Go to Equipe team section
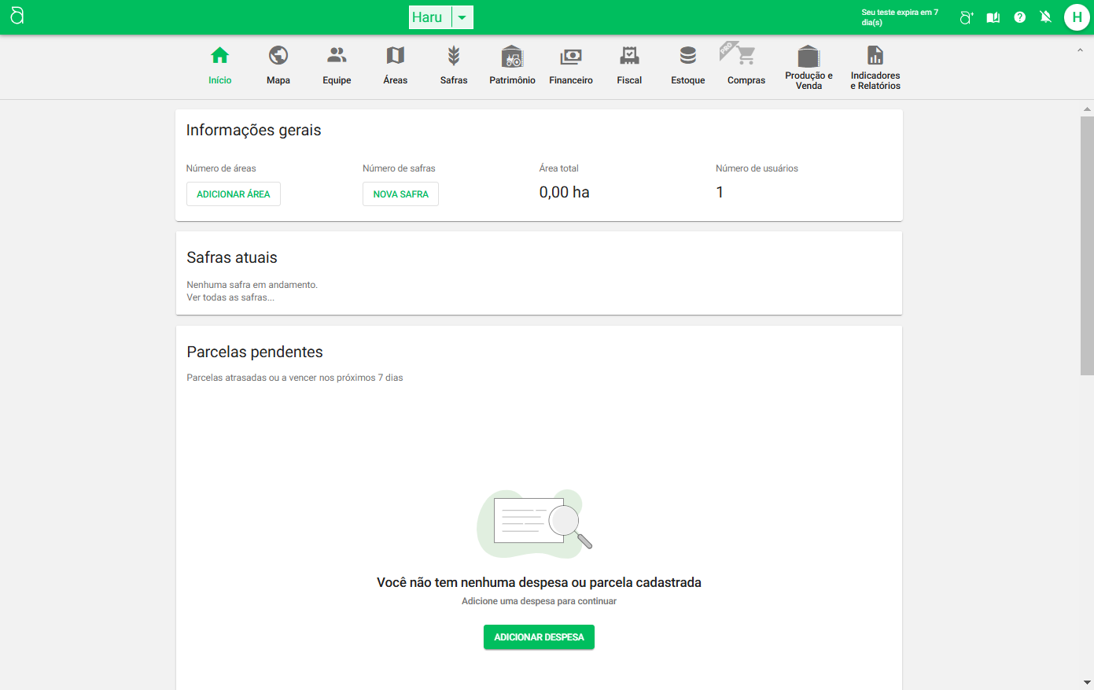 point(337,56)
